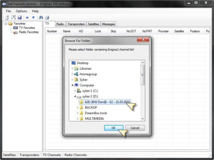Expand the syber 1 (C:) drive
Viewport: 214px width, 160px height.
pos(75,91)
